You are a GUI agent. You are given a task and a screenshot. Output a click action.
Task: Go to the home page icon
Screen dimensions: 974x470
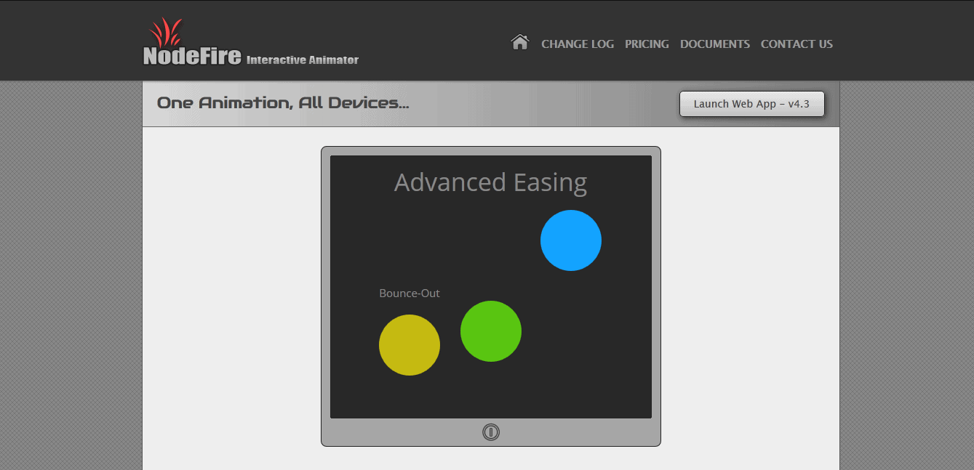point(519,43)
